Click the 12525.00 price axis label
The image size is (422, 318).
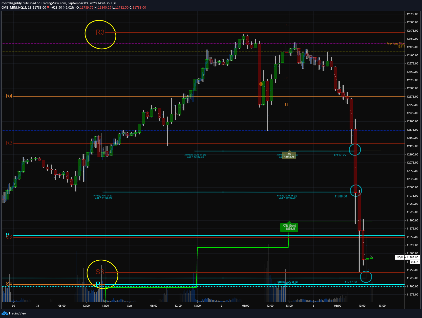(x=412, y=14)
